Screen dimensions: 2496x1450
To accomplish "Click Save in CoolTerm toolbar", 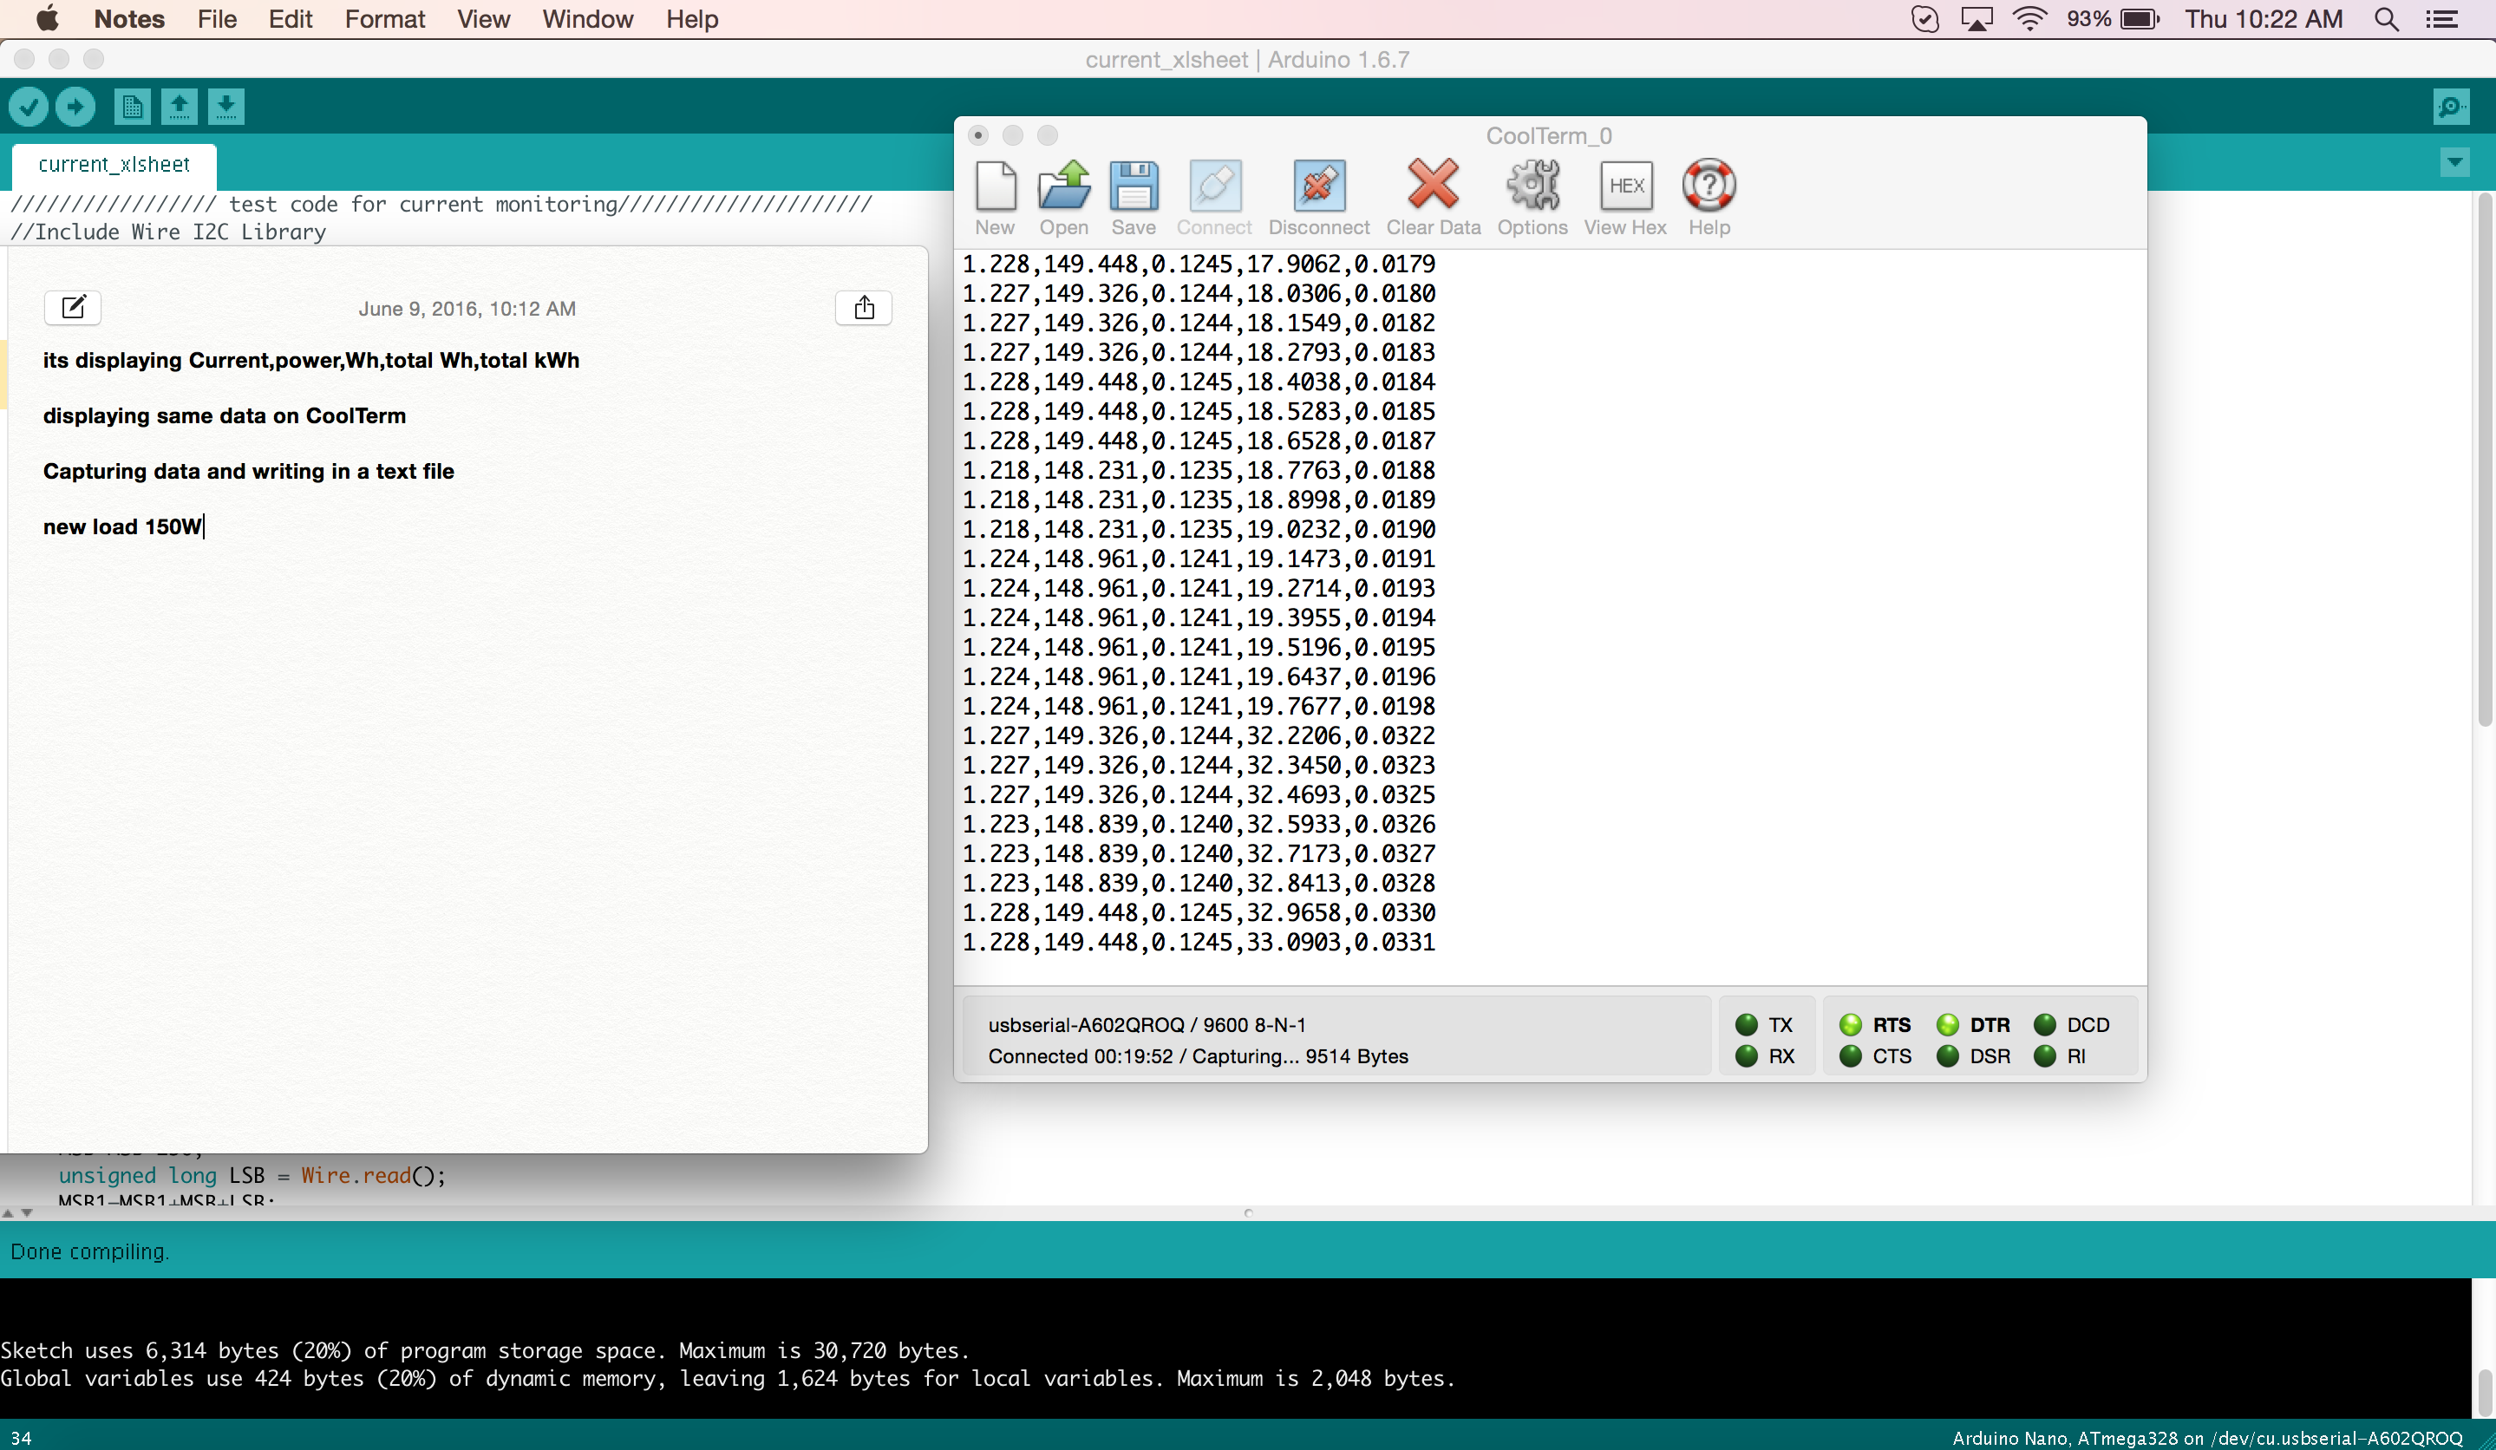I will click(x=1134, y=197).
